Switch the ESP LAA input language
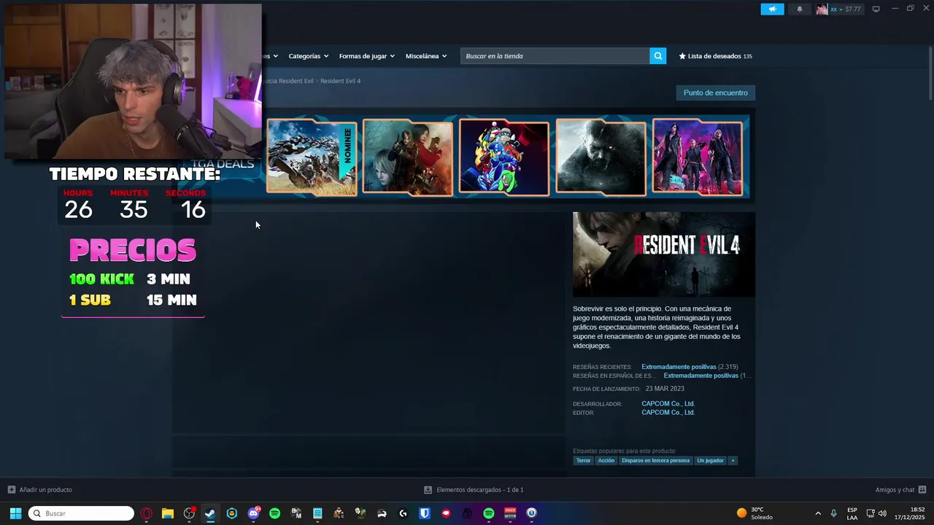The image size is (934, 525). pyautogui.click(x=852, y=513)
